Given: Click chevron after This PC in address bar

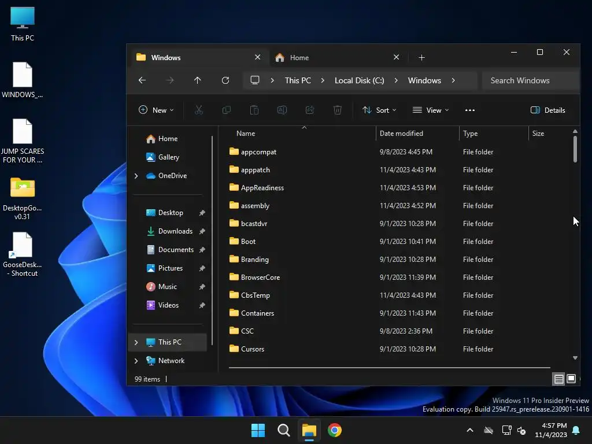Looking at the screenshot, I should click(x=323, y=80).
